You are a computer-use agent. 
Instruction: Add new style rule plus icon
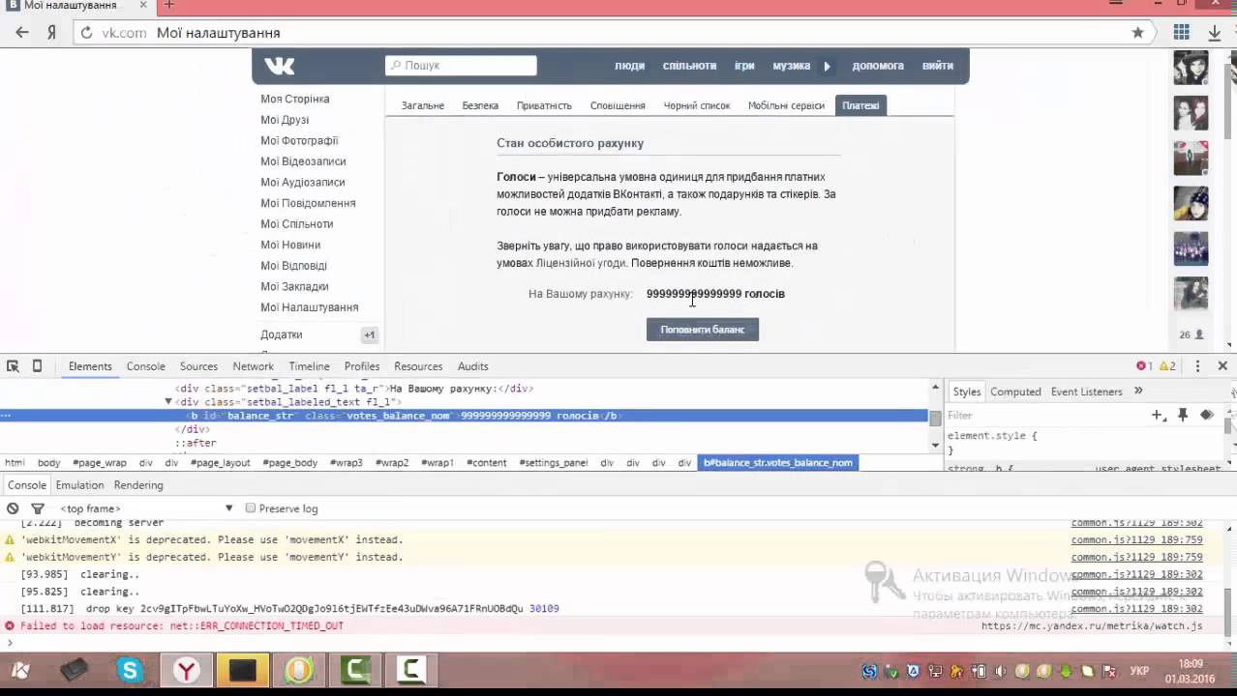[1158, 415]
